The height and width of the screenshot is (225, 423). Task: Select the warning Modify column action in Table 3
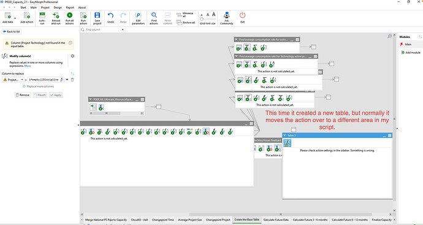coord(288,143)
